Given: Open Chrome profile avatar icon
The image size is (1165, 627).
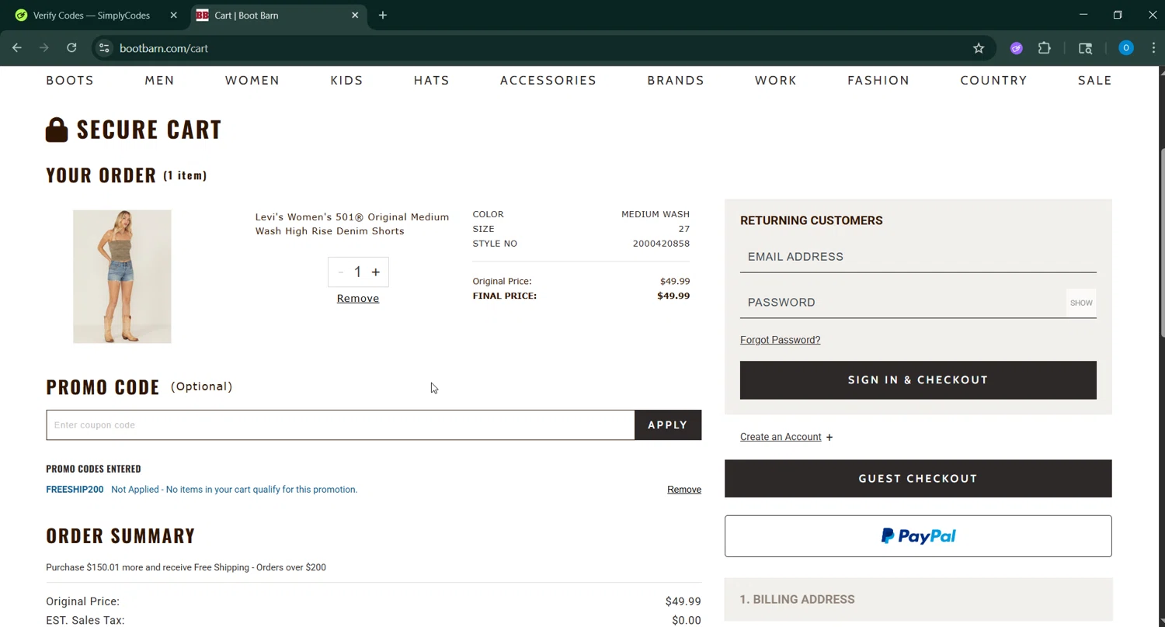Looking at the screenshot, I should tap(1125, 48).
